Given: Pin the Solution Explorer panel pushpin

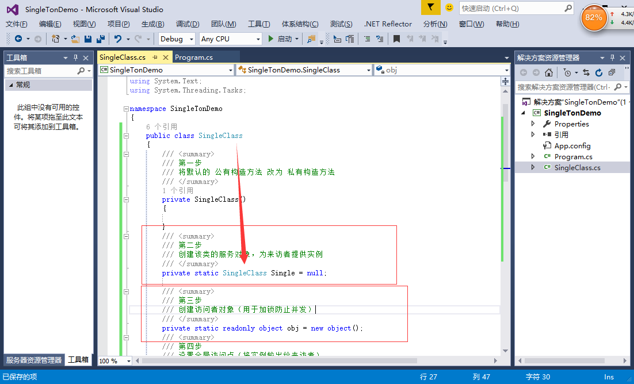Looking at the screenshot, I should click(x=612, y=58).
